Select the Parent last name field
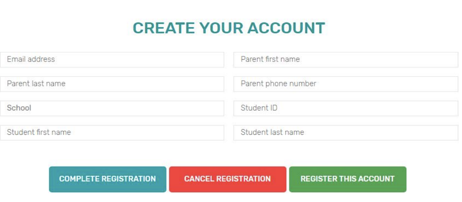The height and width of the screenshot is (202, 462). click(x=112, y=84)
